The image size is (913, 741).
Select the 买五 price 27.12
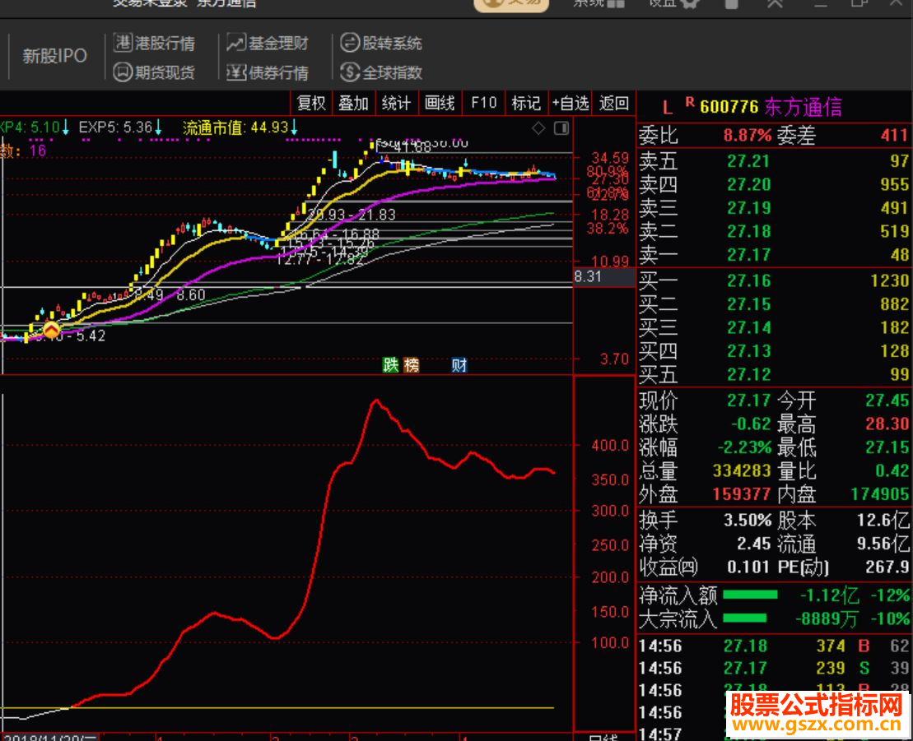[749, 374]
